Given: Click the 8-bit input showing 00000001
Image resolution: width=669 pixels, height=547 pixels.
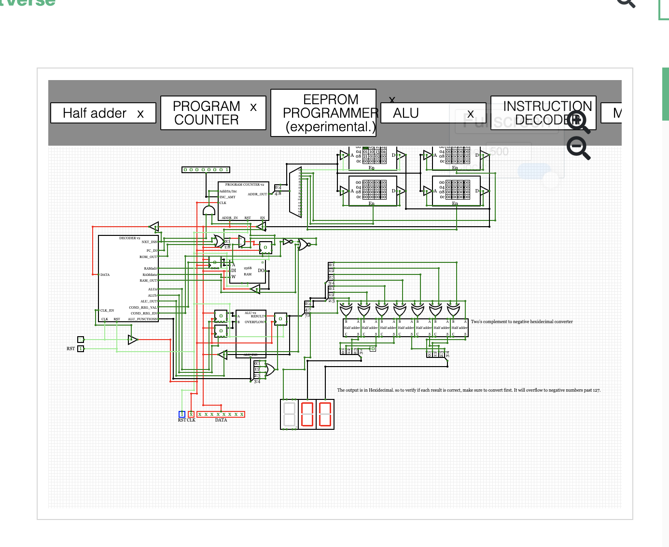Looking at the screenshot, I should [206, 170].
